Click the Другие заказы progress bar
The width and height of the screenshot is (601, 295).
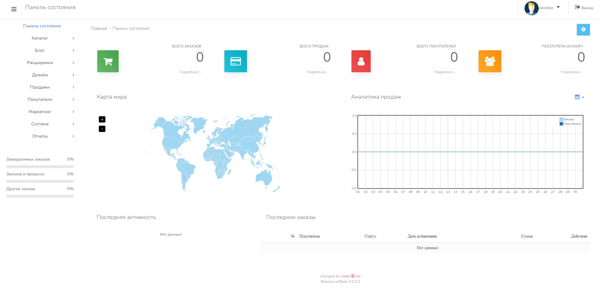click(x=40, y=196)
